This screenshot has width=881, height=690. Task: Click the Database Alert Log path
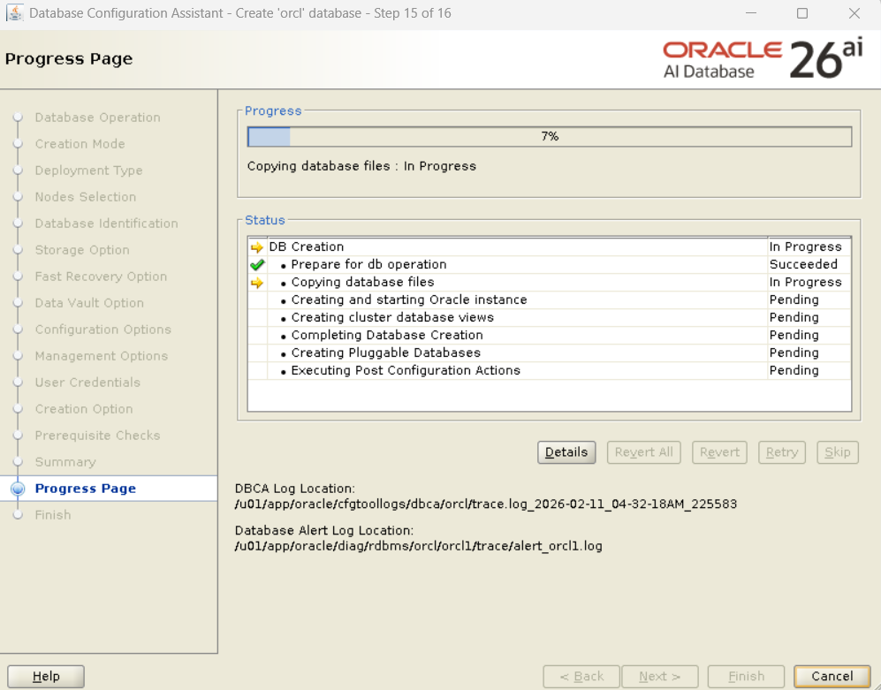coord(418,546)
